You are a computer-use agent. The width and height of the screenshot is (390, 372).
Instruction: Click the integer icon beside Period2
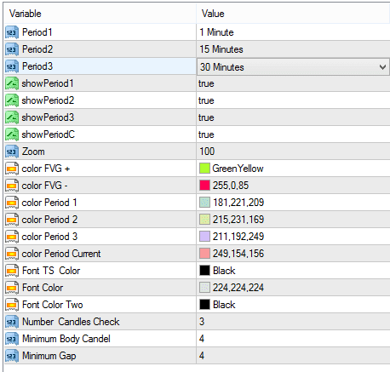tap(12, 49)
